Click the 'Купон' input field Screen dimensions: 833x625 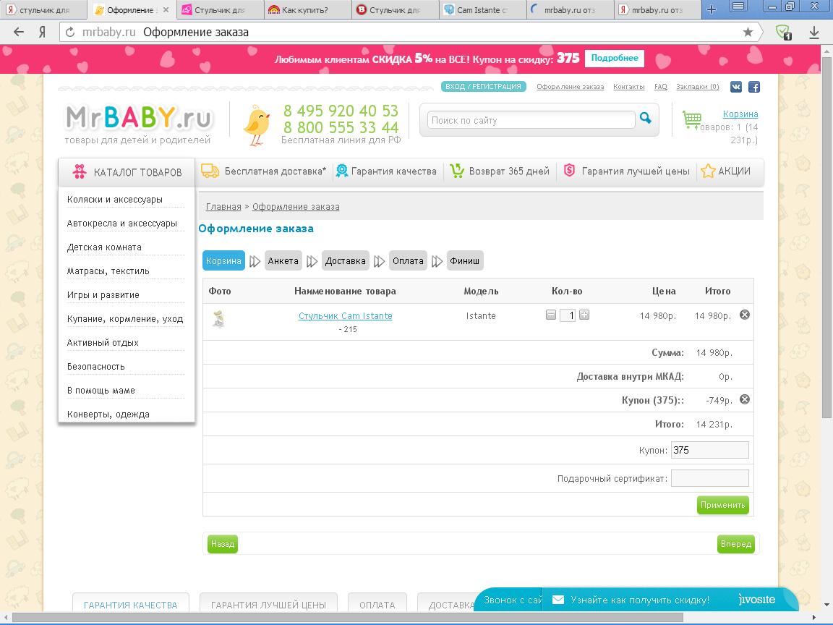point(710,450)
